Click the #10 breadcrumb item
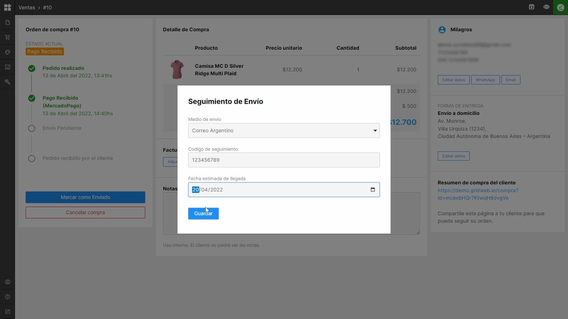This screenshot has width=568, height=319. tap(47, 7)
